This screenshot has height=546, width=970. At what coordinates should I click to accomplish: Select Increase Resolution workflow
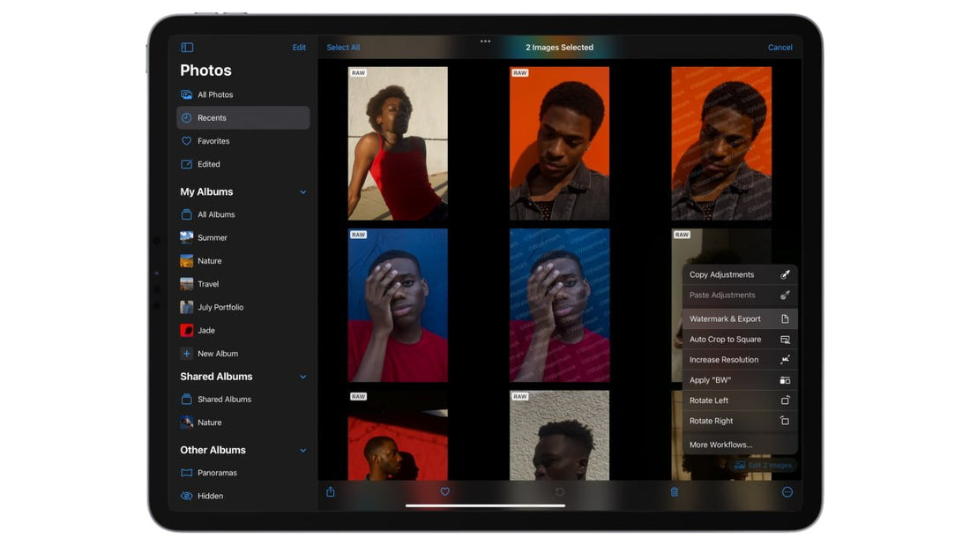(x=739, y=360)
